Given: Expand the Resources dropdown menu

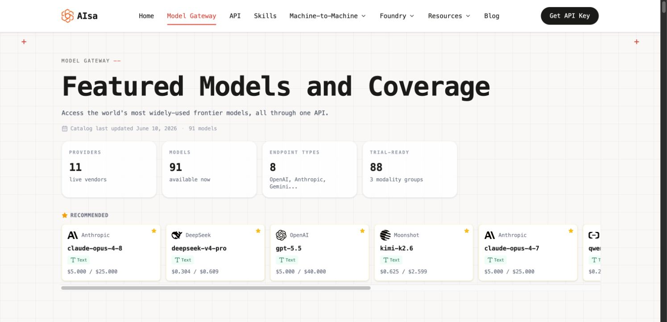Looking at the screenshot, I should tap(449, 16).
